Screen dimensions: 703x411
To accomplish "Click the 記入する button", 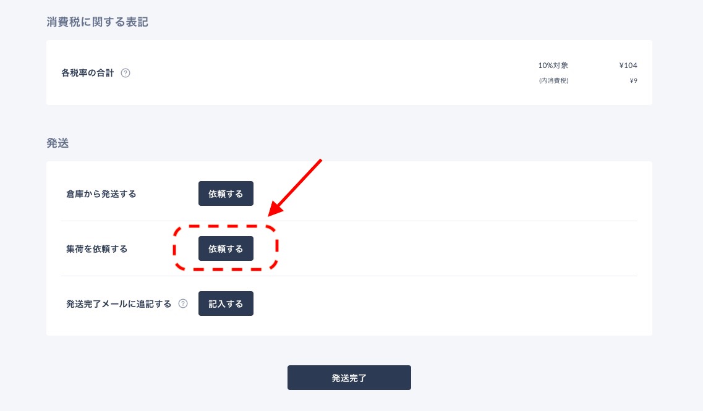I will (x=226, y=303).
